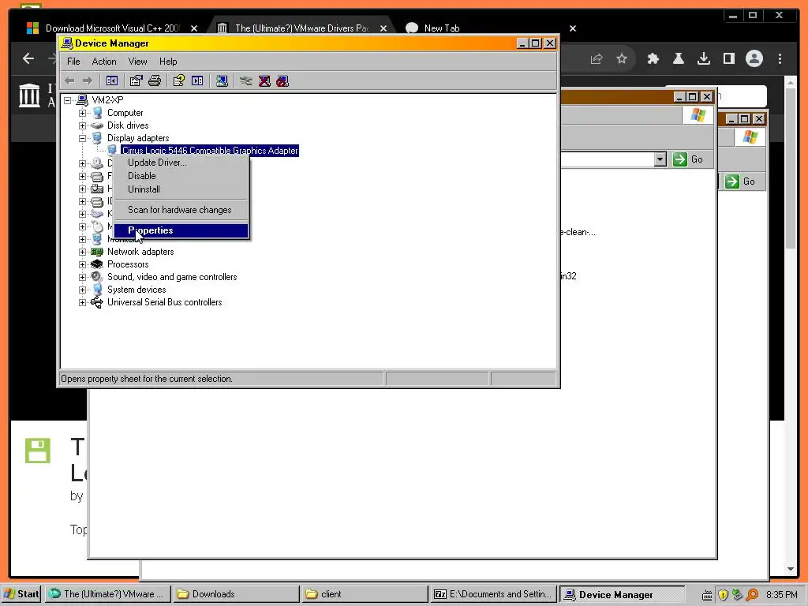Select the Processors tree label

128,264
